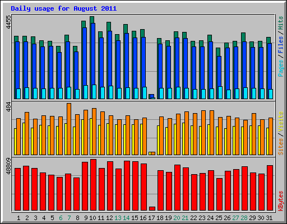Viewport: 287px width, 224px height.
Task: Click the tiny visits bar for day 17
Action: [153, 153]
